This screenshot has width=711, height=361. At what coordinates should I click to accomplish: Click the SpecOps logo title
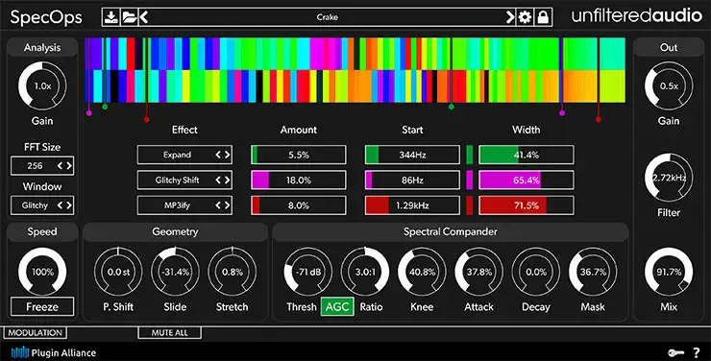pos(46,17)
